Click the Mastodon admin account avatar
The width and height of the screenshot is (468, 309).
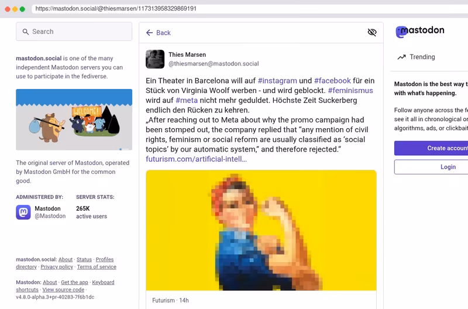tap(23, 212)
